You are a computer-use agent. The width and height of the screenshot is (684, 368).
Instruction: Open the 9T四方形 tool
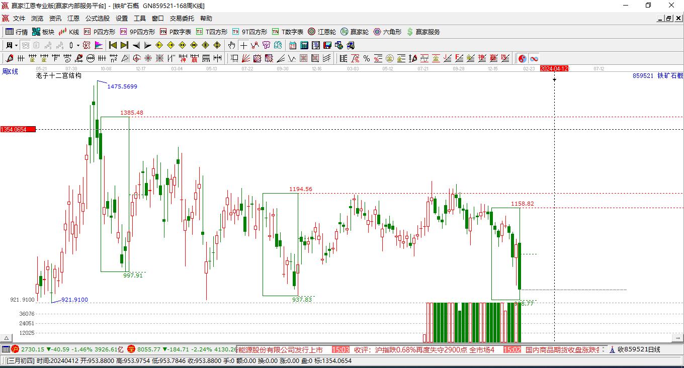249,32
